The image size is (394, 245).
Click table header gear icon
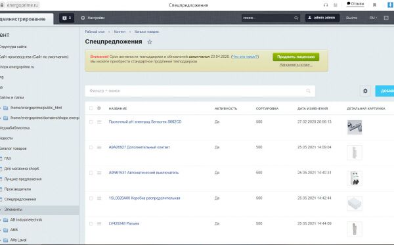tap(99, 108)
